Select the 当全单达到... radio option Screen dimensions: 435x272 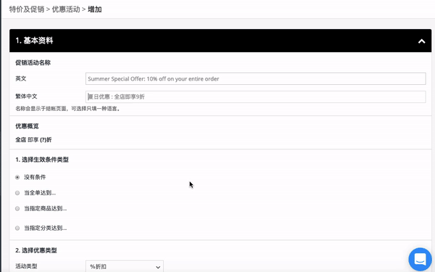point(17,193)
